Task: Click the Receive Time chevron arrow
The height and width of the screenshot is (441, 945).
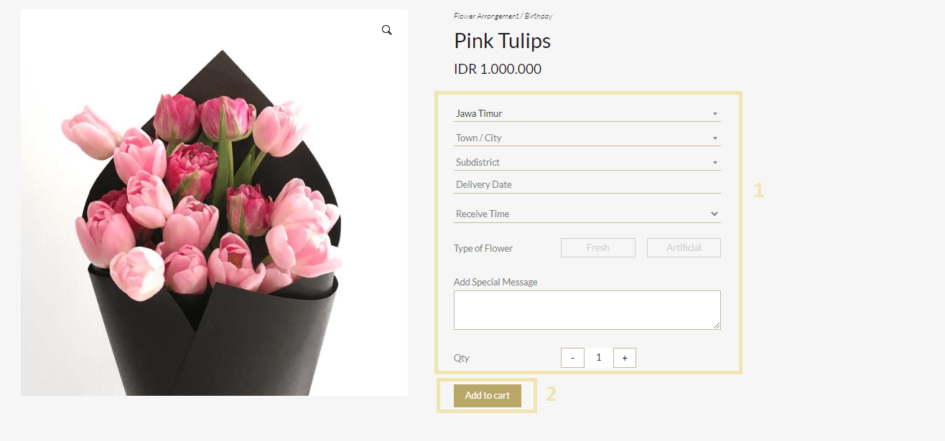Action: [714, 214]
